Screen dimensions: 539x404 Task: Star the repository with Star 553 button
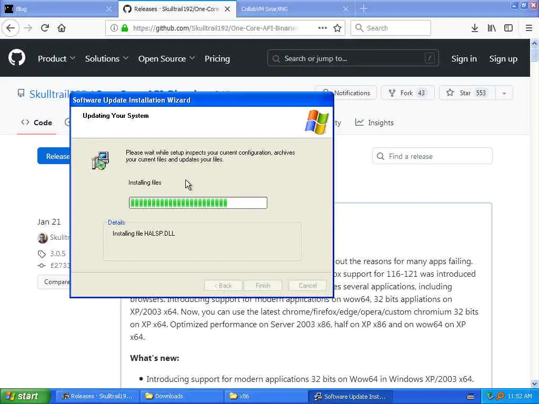coord(467,93)
